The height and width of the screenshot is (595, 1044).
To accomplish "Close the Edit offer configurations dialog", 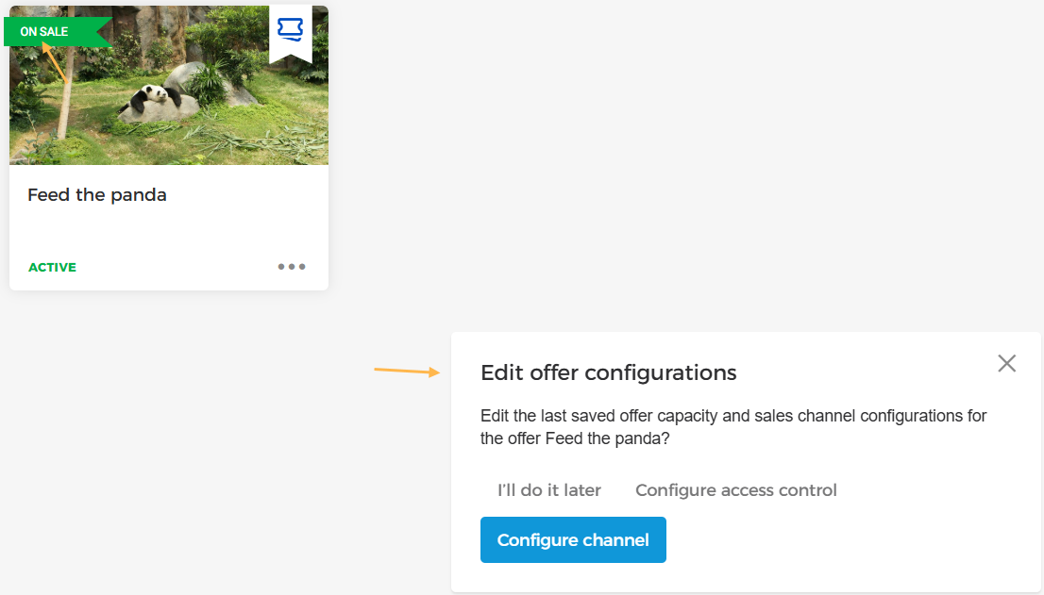I will (x=1007, y=364).
